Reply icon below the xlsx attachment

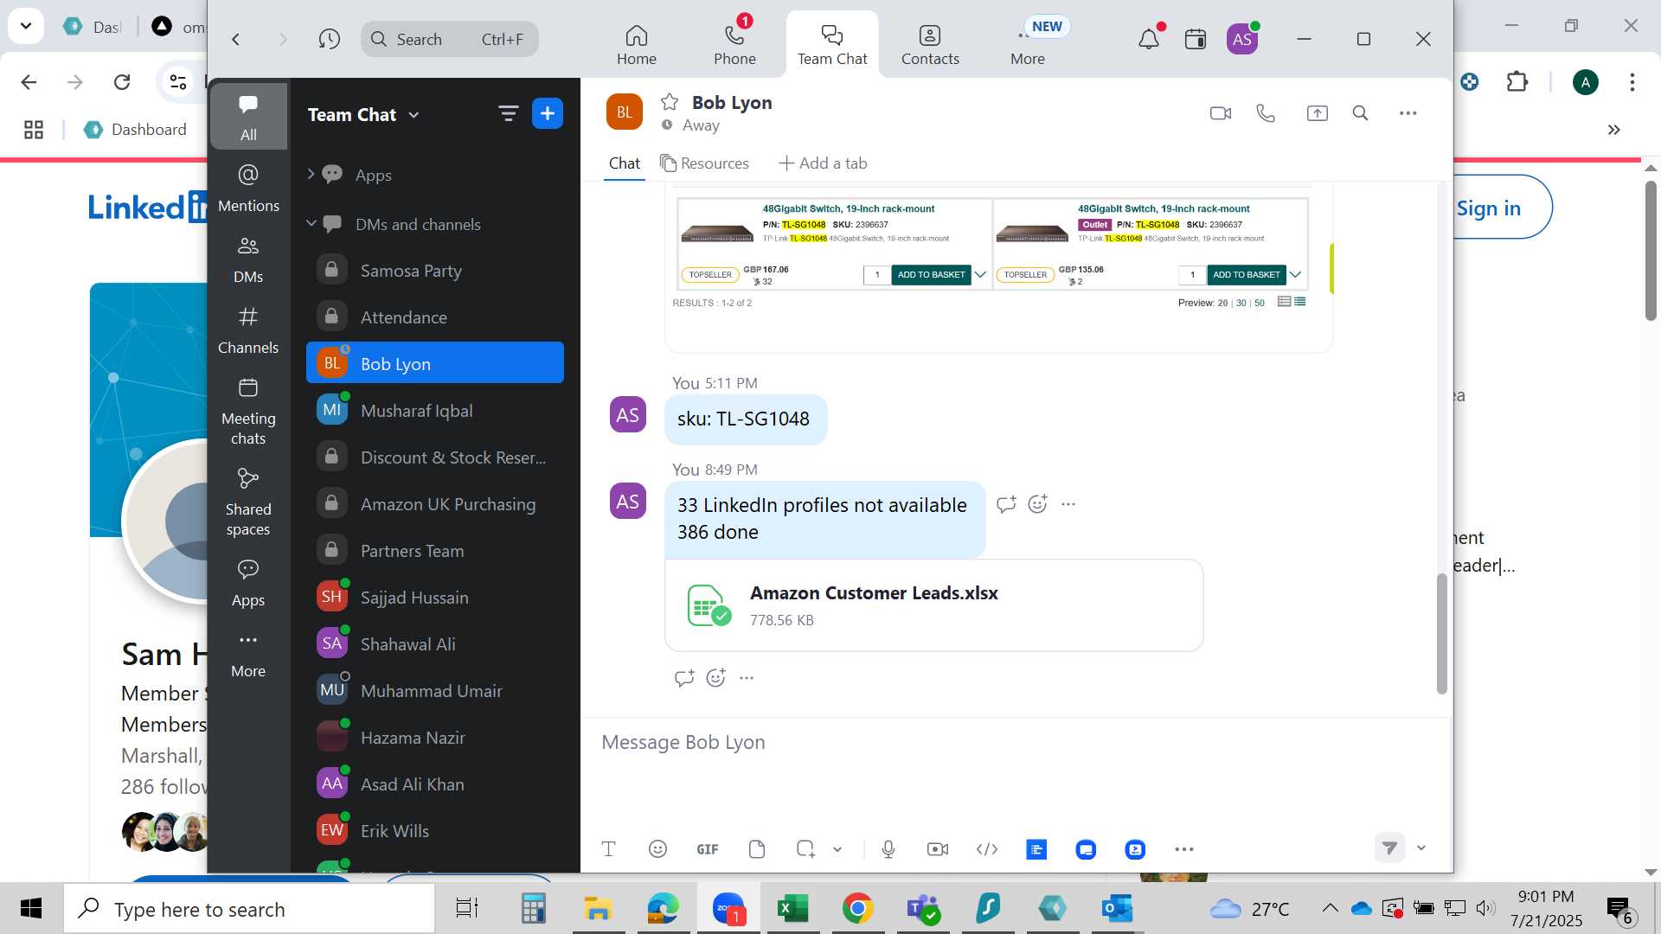pyautogui.click(x=683, y=678)
